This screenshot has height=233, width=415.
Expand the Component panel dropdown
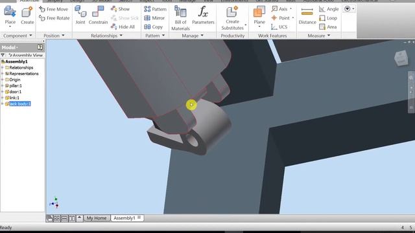(x=30, y=35)
